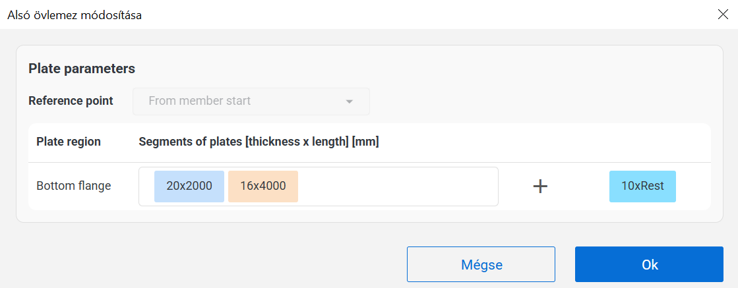Click the From member start text
738x288 pixels.
click(x=199, y=101)
